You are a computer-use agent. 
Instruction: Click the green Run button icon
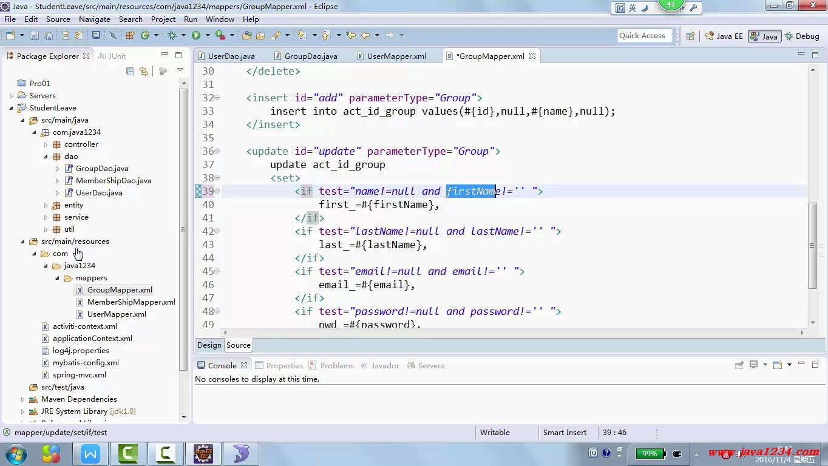(x=196, y=36)
